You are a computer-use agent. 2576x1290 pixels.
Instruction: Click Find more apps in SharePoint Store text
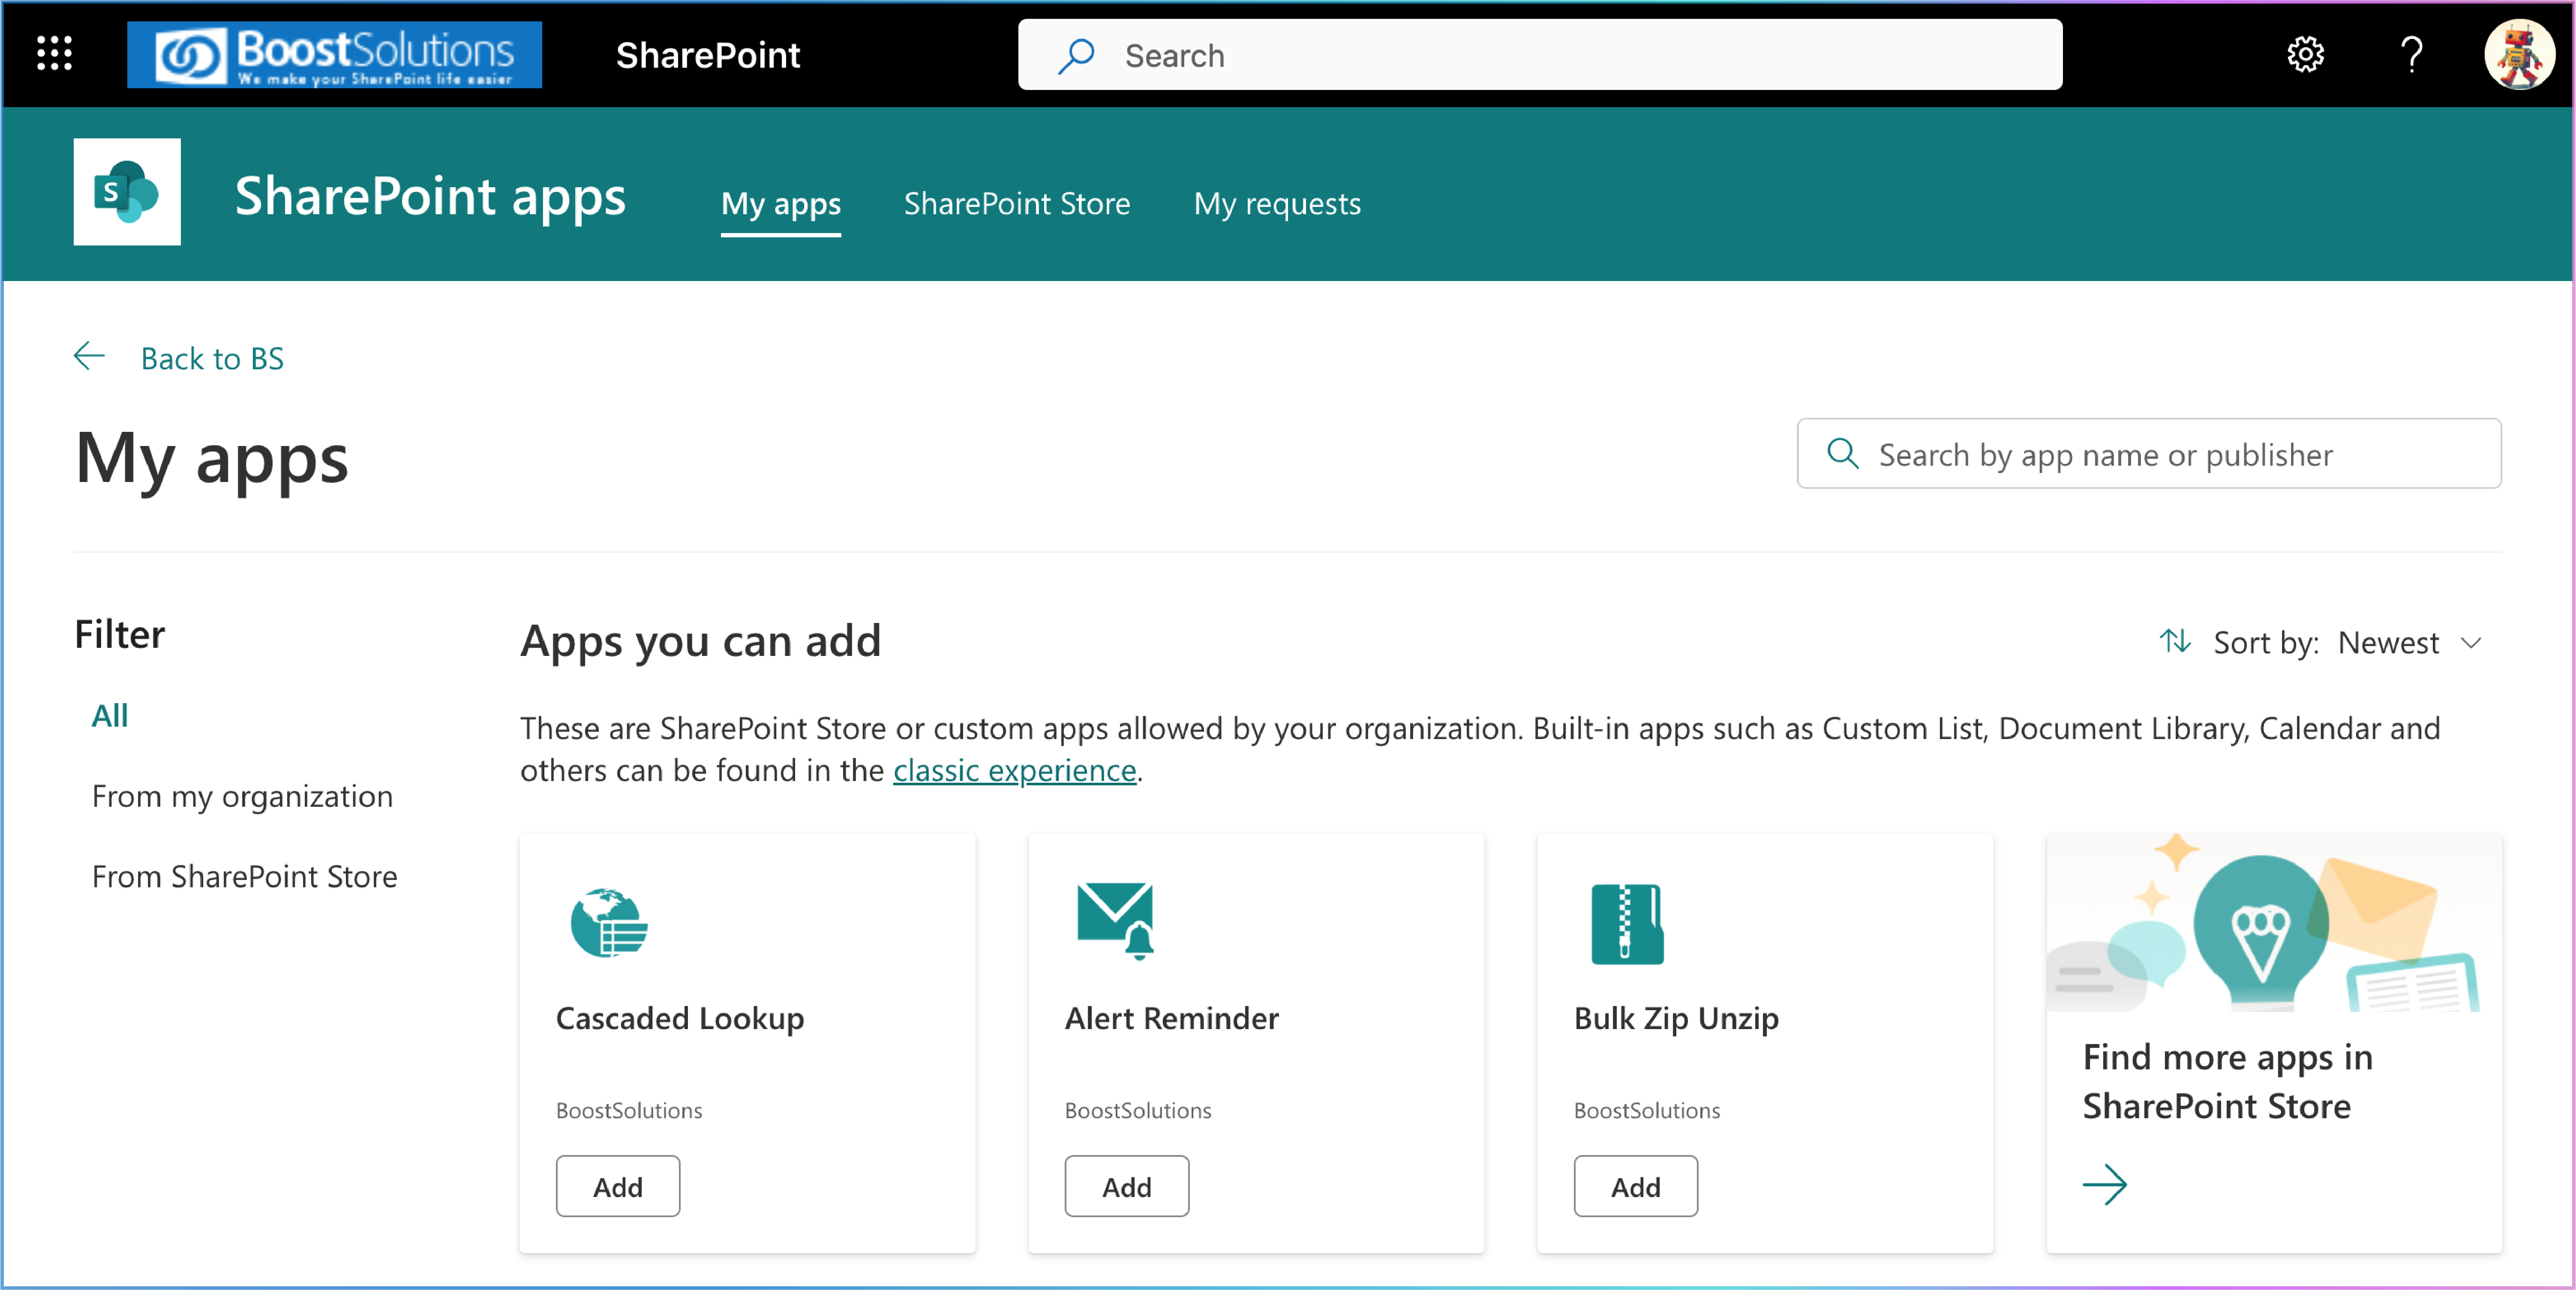2228,1081
